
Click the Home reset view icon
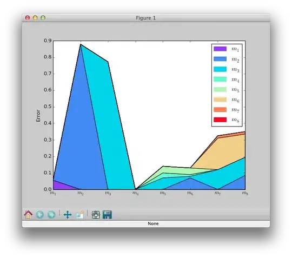tap(28, 215)
